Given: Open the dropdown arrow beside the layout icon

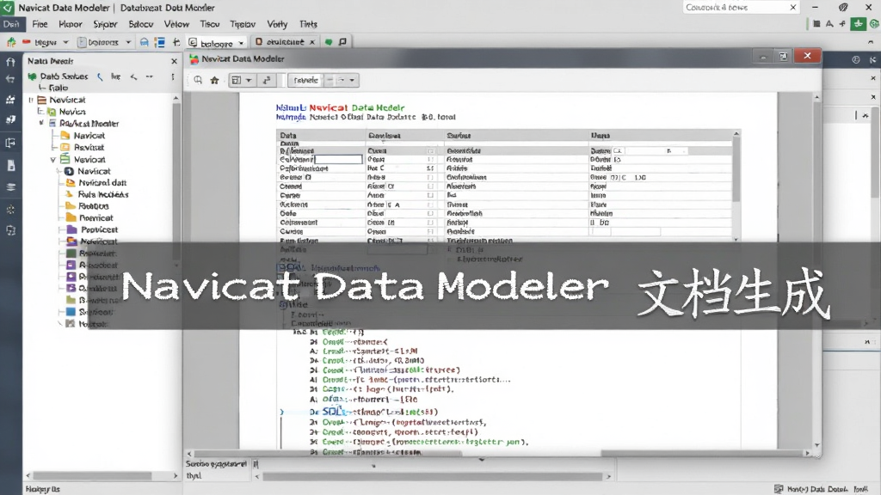Looking at the screenshot, I should click(x=249, y=80).
